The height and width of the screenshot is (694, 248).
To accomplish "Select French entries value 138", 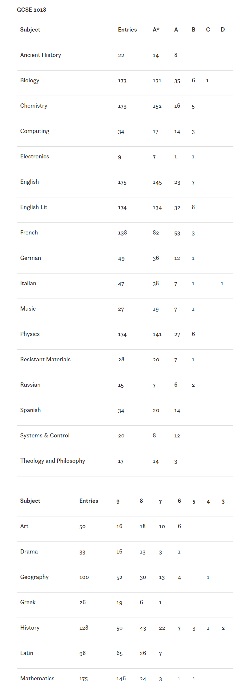I will tap(122, 233).
